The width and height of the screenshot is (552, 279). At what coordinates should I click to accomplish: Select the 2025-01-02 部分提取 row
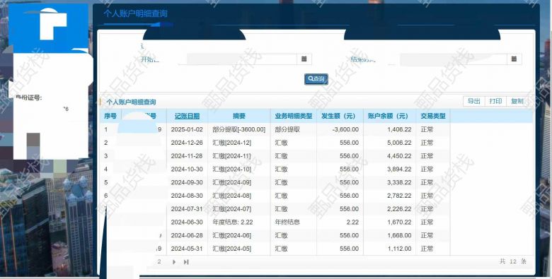pyautogui.click(x=316, y=129)
